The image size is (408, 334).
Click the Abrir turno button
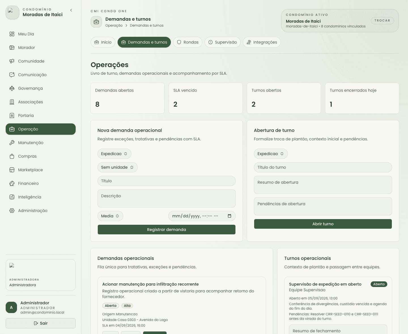(x=323, y=224)
